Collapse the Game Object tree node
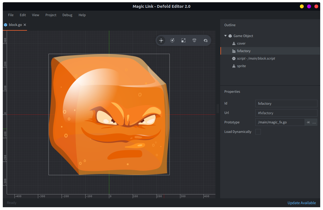The width and height of the screenshot is (323, 210). [x=225, y=36]
